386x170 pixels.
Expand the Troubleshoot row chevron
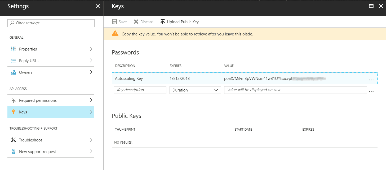click(91, 140)
